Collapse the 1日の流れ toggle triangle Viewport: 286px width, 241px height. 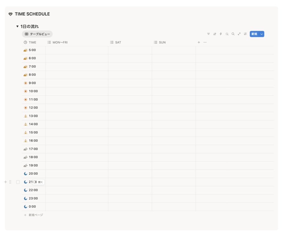(x=17, y=27)
